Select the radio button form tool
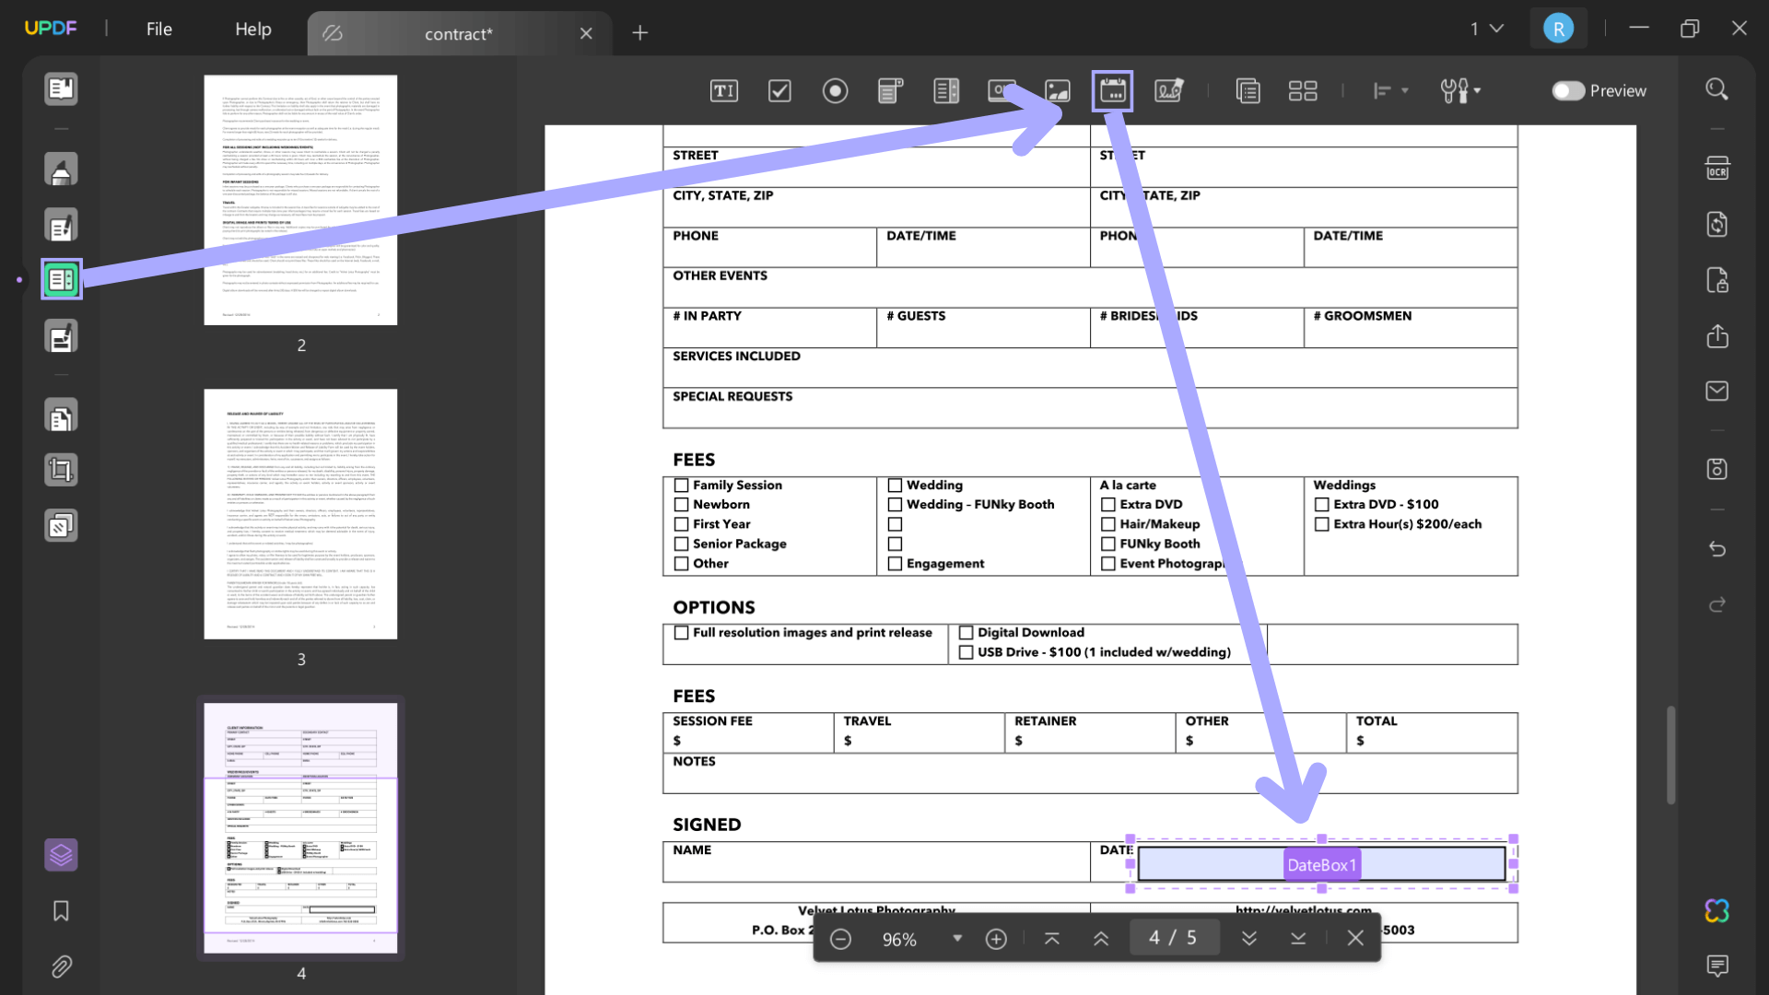 pyautogui.click(x=835, y=90)
